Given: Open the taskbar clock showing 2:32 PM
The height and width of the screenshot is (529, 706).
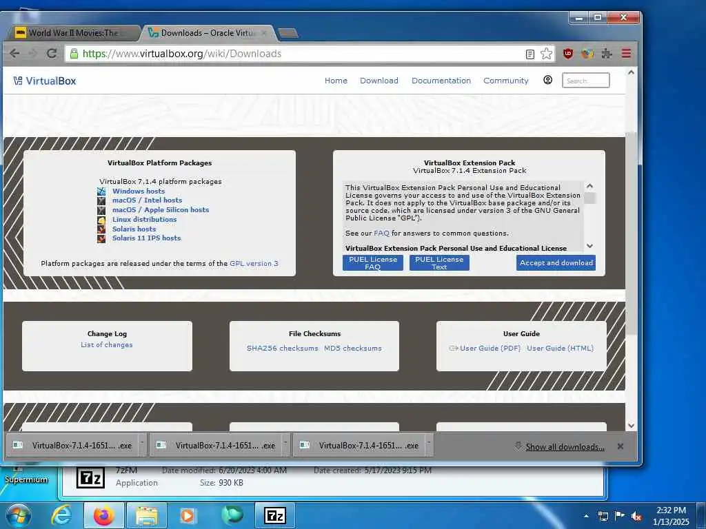Looking at the screenshot, I should 671,516.
